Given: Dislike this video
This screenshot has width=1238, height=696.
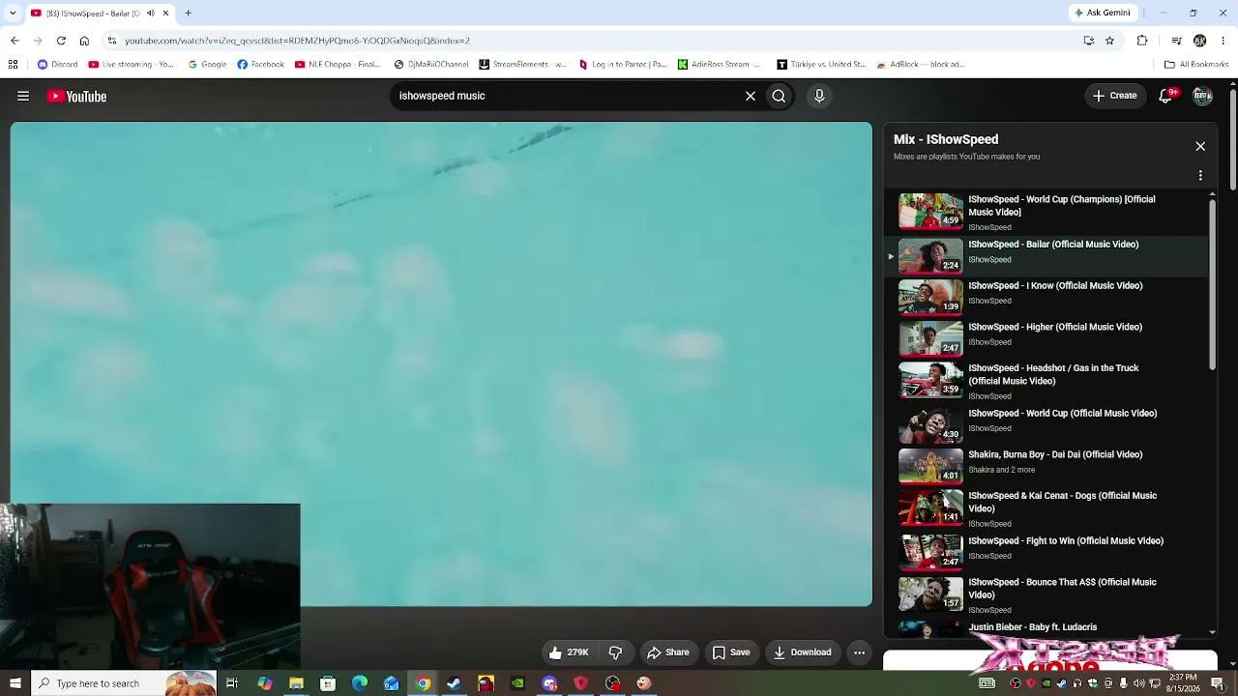Looking at the screenshot, I should (x=615, y=652).
